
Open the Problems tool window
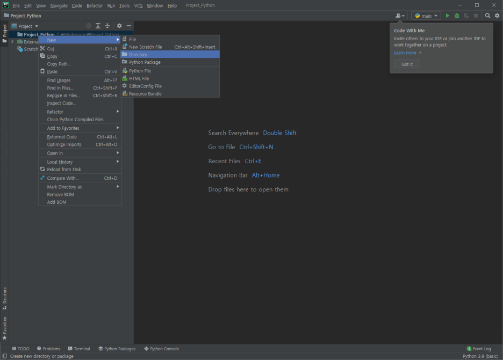(x=48, y=349)
